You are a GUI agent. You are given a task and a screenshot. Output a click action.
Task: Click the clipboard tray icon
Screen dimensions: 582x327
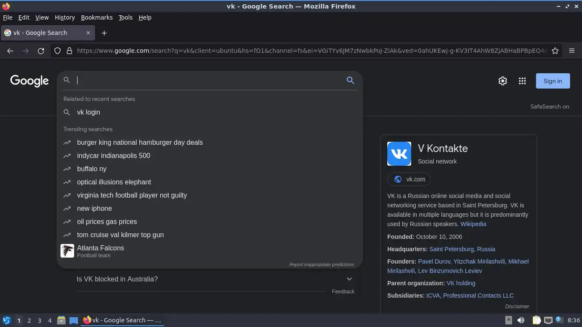click(536, 320)
